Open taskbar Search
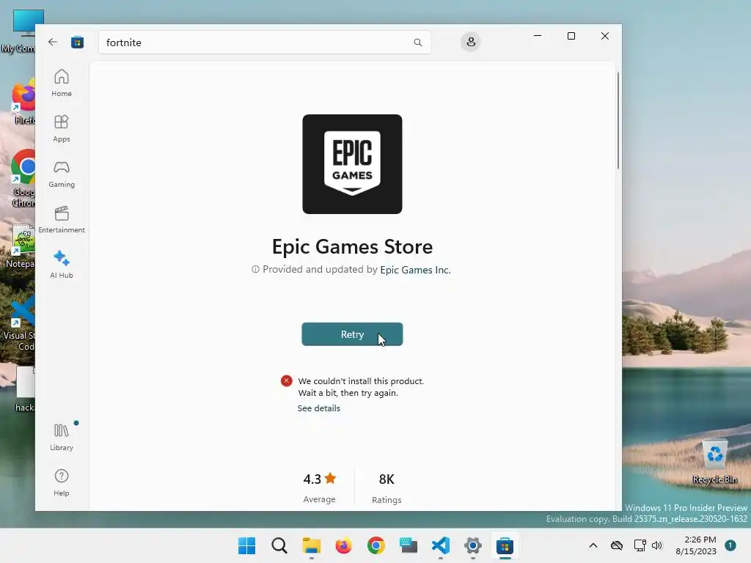The height and width of the screenshot is (563, 751). [x=279, y=545]
